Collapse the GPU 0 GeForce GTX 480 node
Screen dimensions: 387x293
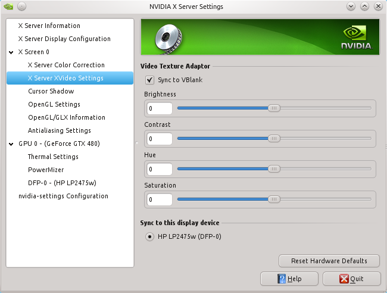pos(11,144)
